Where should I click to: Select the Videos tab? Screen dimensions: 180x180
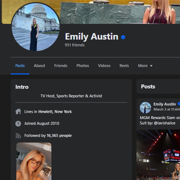click(104, 66)
